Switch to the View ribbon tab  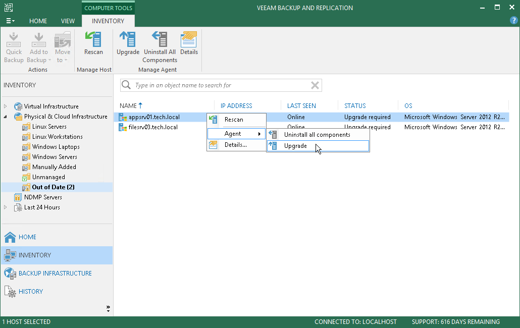(68, 21)
